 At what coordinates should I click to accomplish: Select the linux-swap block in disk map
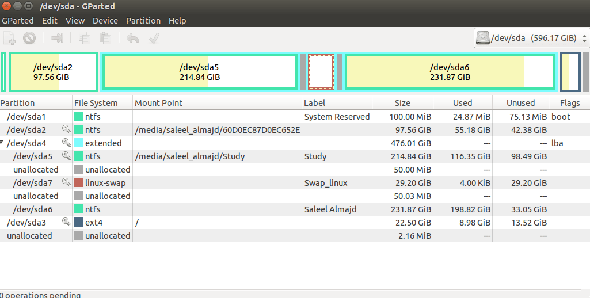(x=321, y=72)
